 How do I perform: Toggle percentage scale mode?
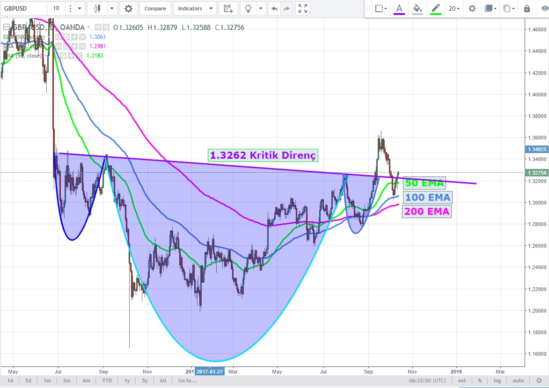coord(480,381)
